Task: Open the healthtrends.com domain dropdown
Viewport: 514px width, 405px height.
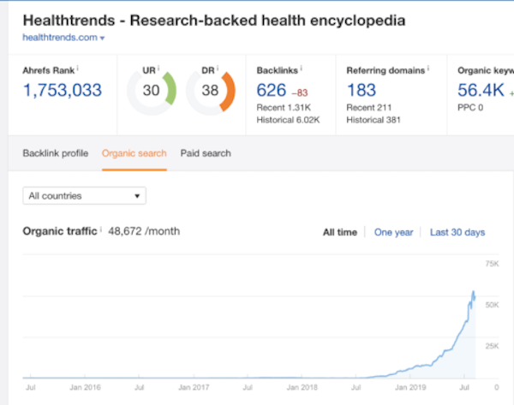Action: tap(63, 38)
